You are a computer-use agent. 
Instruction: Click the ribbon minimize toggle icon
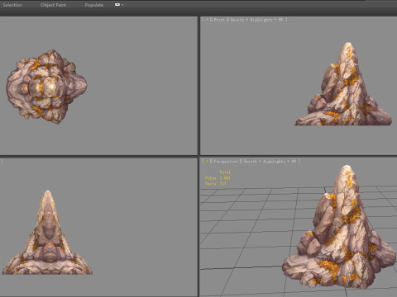[117, 5]
